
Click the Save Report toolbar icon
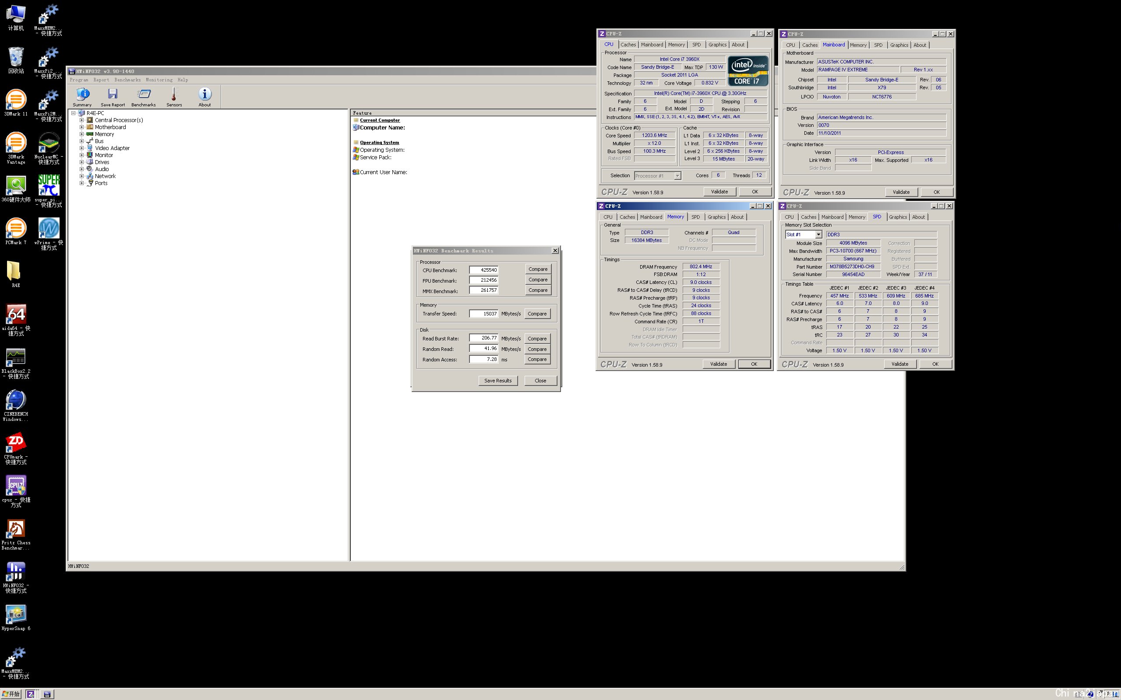[113, 97]
